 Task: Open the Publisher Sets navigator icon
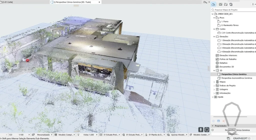pyautogui.click(x=231, y=4)
